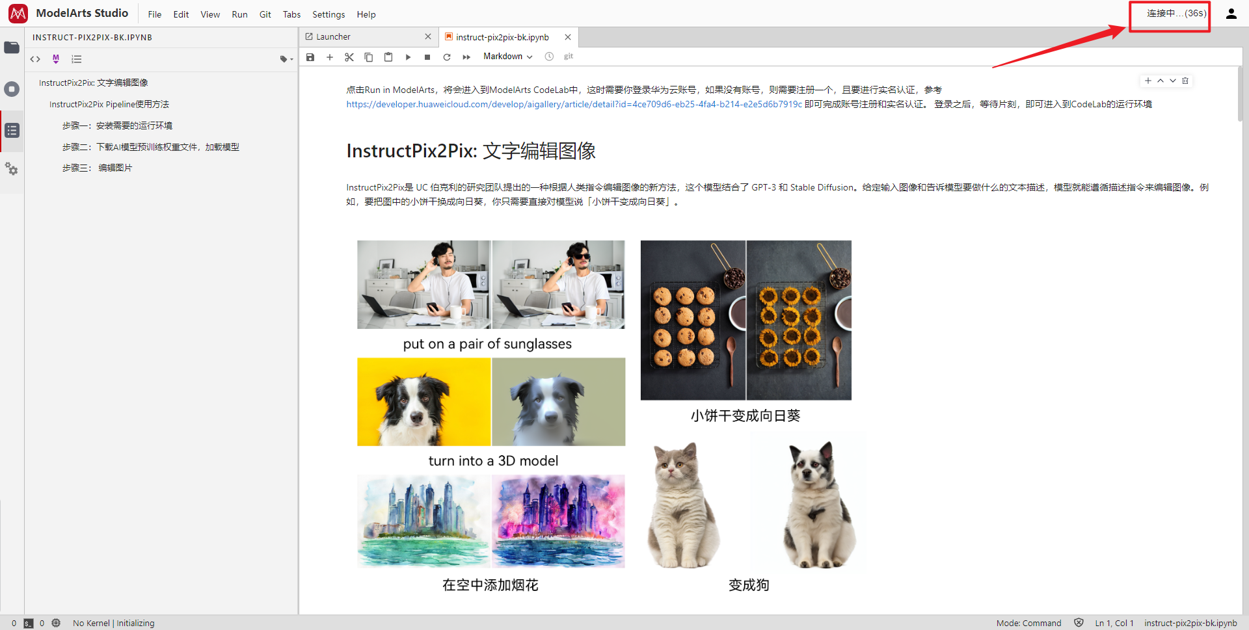Jump to '步骤二：下载AI模型预训练权重文件' outline entry
Image resolution: width=1249 pixels, height=630 pixels.
pos(151,147)
